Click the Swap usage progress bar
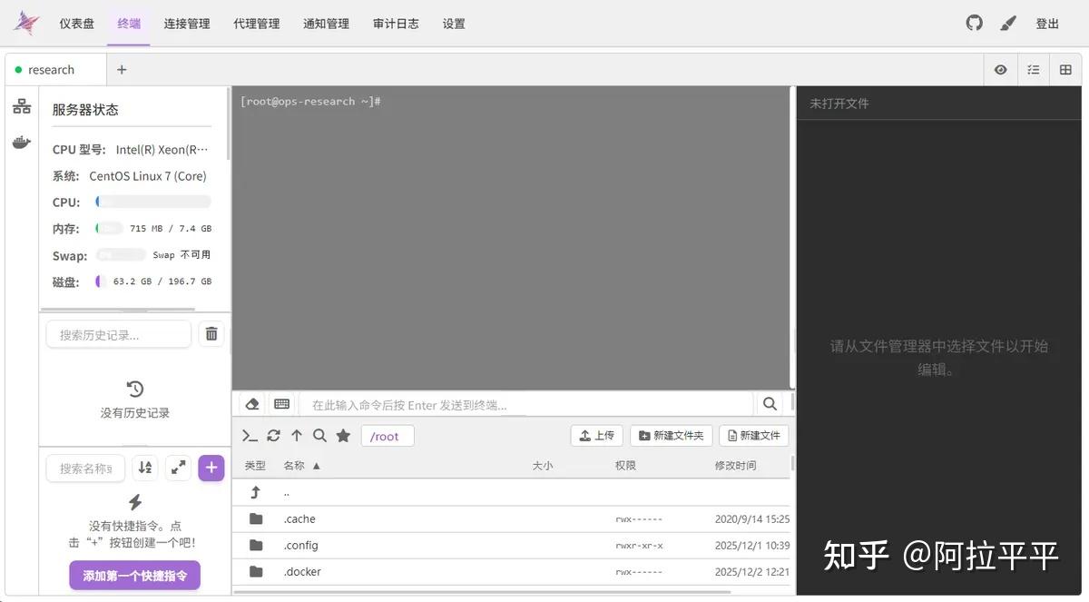Viewport: 1089px width, 602px height. (121, 255)
